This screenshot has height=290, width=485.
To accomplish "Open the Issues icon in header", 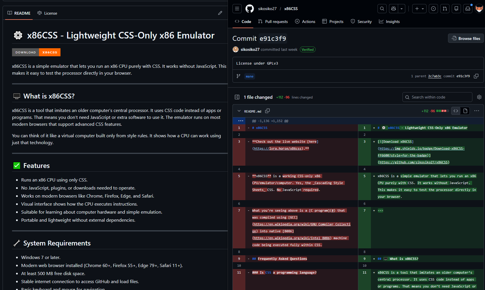I will [433, 9].
